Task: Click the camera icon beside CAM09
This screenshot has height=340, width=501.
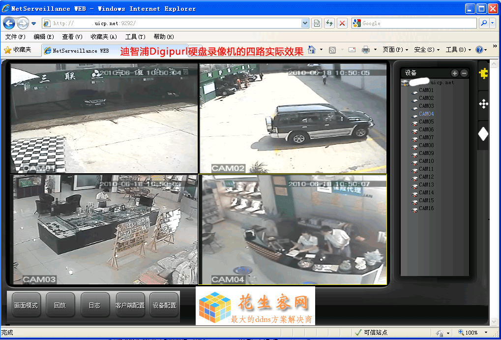Action: pyautogui.click(x=415, y=155)
